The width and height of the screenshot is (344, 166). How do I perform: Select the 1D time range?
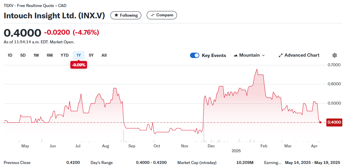click(10, 55)
